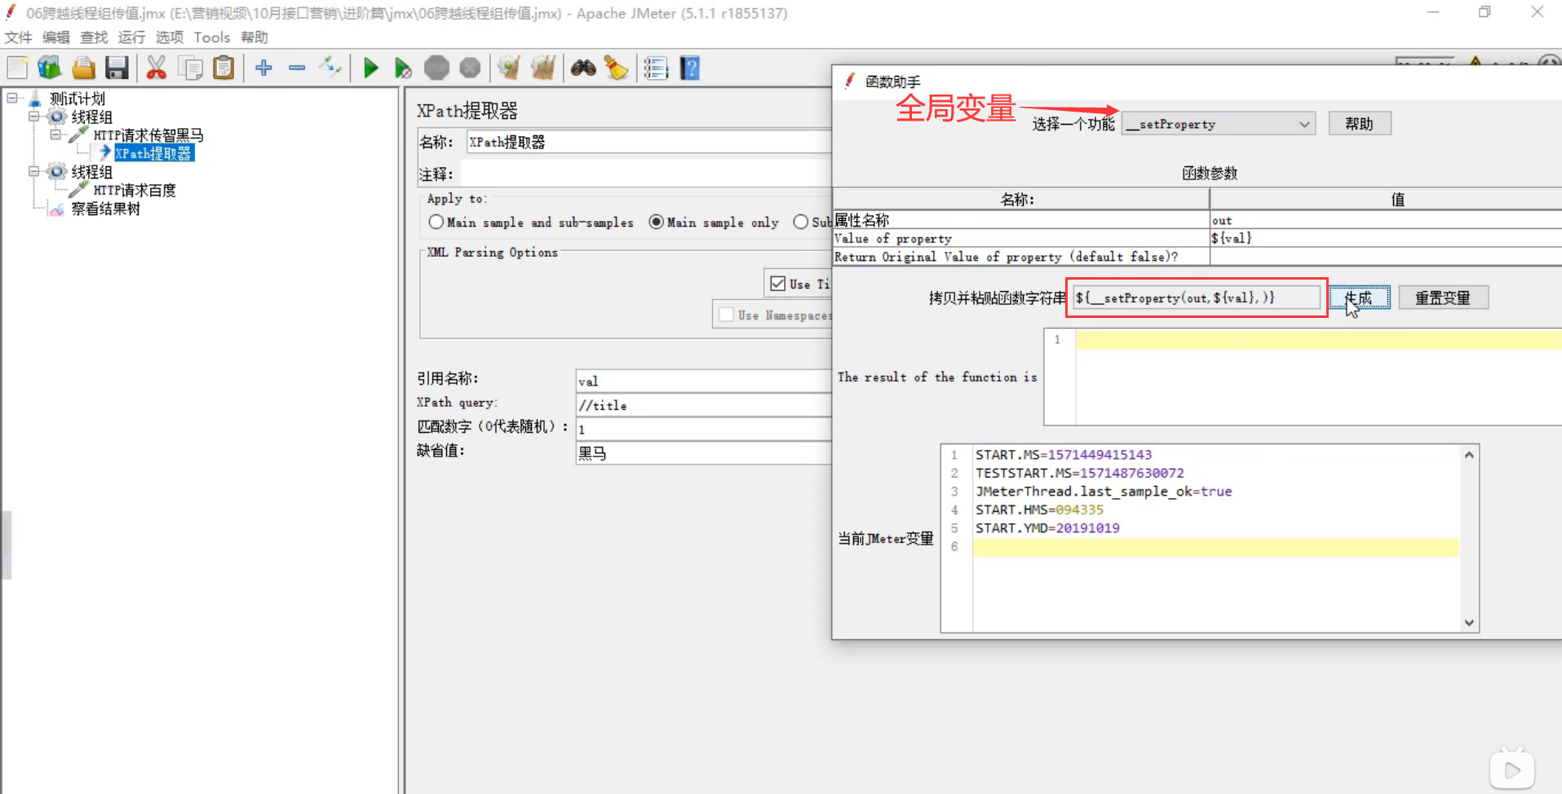Screen dimensions: 1562x794
Task: Open the __setProperty function dropdown
Action: (1219, 124)
